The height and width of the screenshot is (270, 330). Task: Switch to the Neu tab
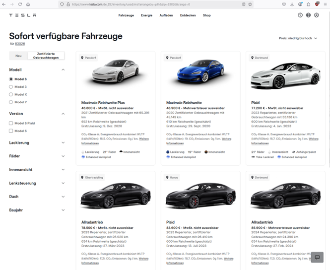(x=18, y=56)
